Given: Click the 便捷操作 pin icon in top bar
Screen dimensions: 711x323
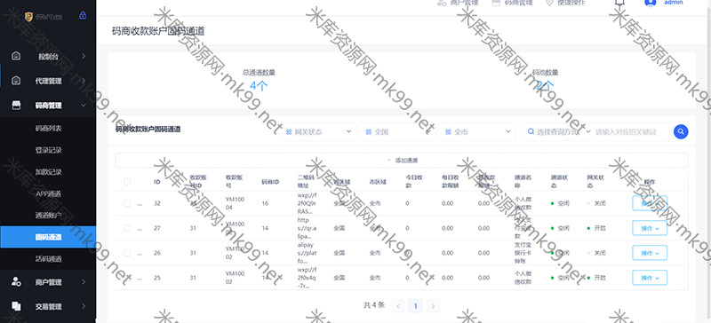Looking at the screenshot, I should coord(549,3).
